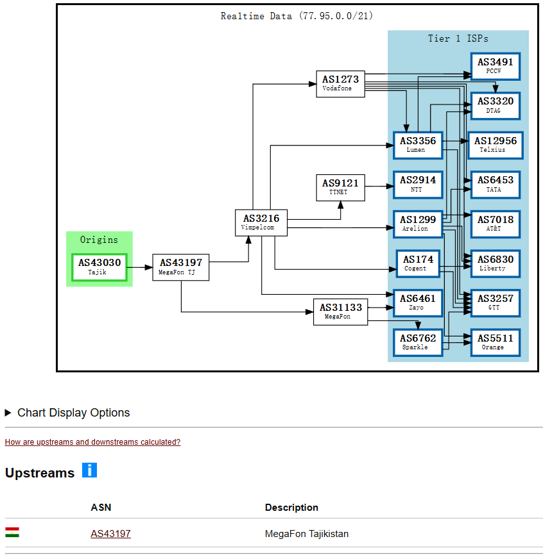Click the AS1299 Arelion node

coord(418,224)
